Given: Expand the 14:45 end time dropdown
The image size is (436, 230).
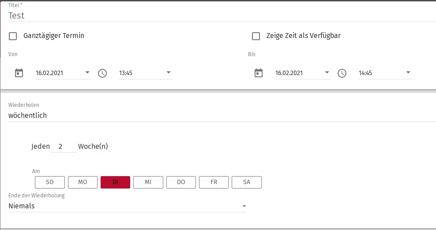Looking at the screenshot, I should click(408, 73).
